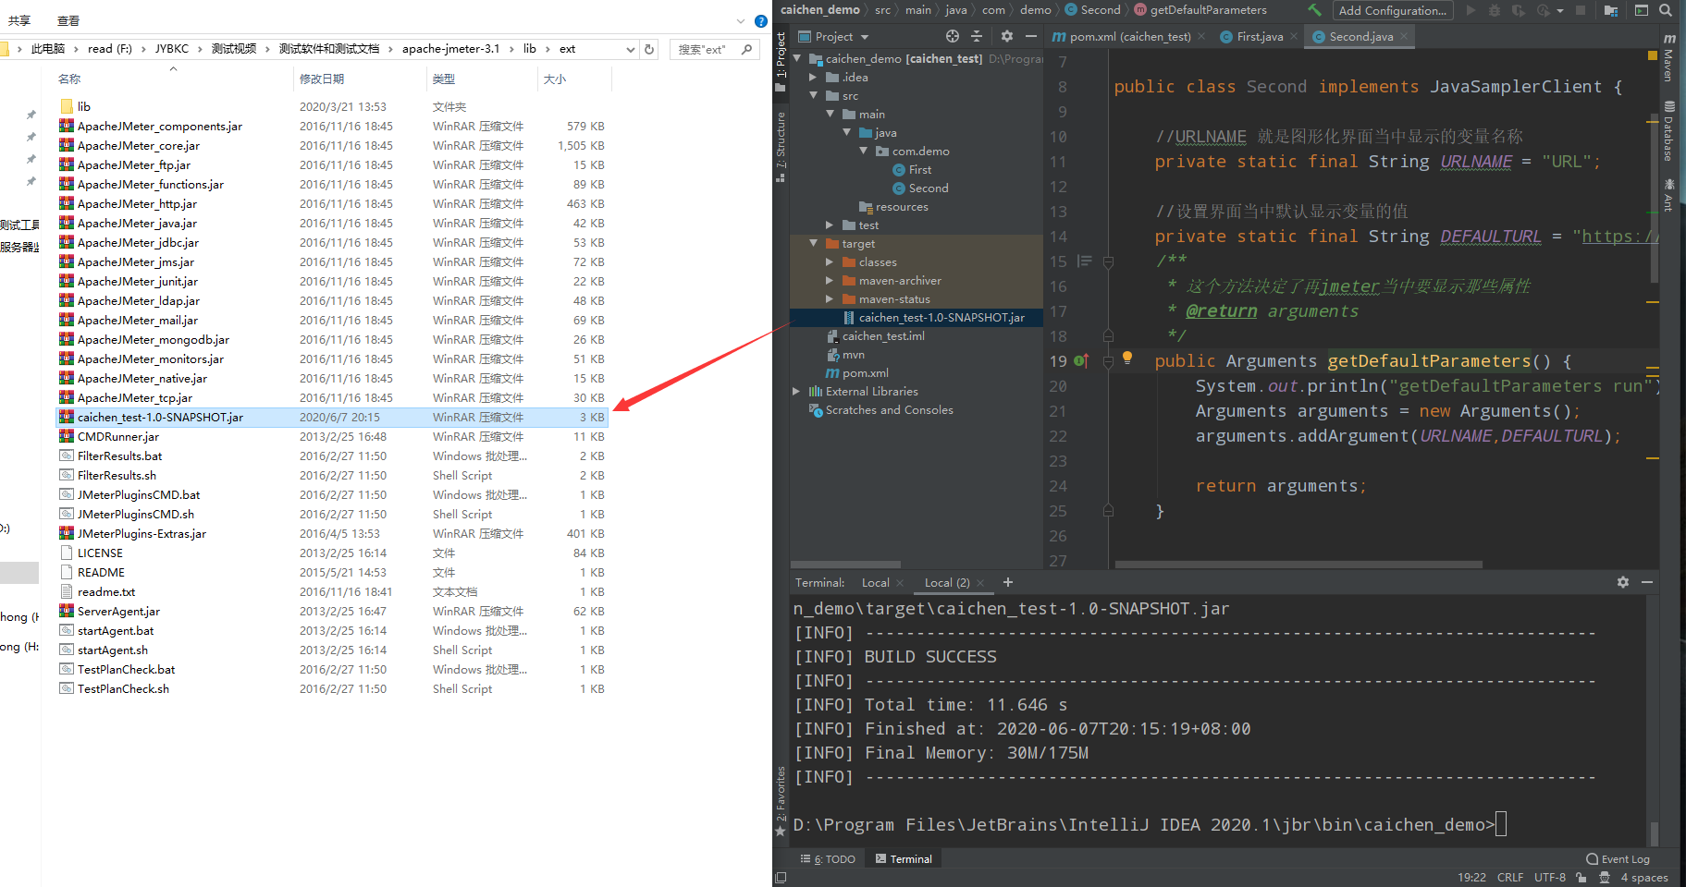The width and height of the screenshot is (1686, 887).
Task: Open the Terminal panel gear settings
Action: [x=1623, y=582]
